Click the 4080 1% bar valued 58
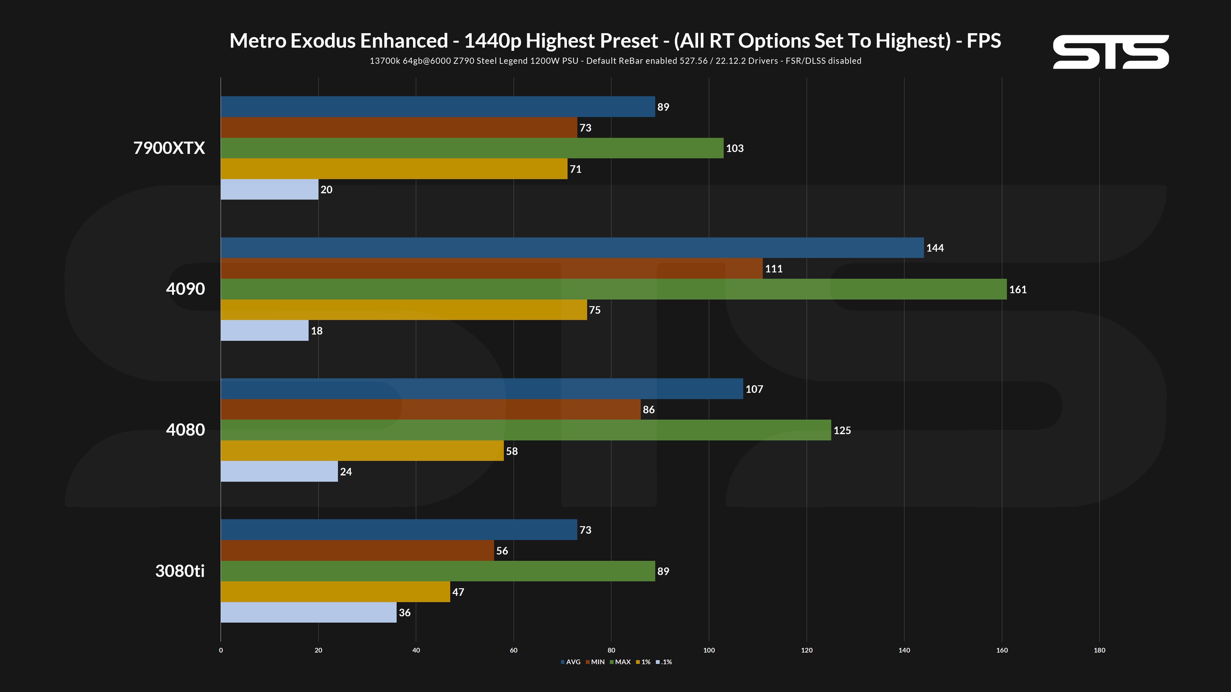This screenshot has height=692, width=1231. point(362,451)
